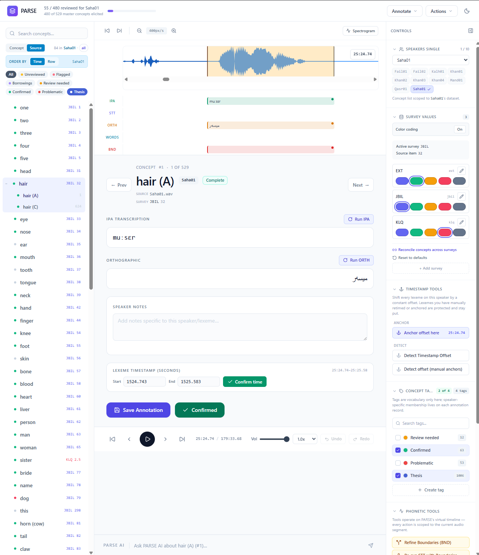
Task: Jump to waveform end icon
Action: click(119, 31)
